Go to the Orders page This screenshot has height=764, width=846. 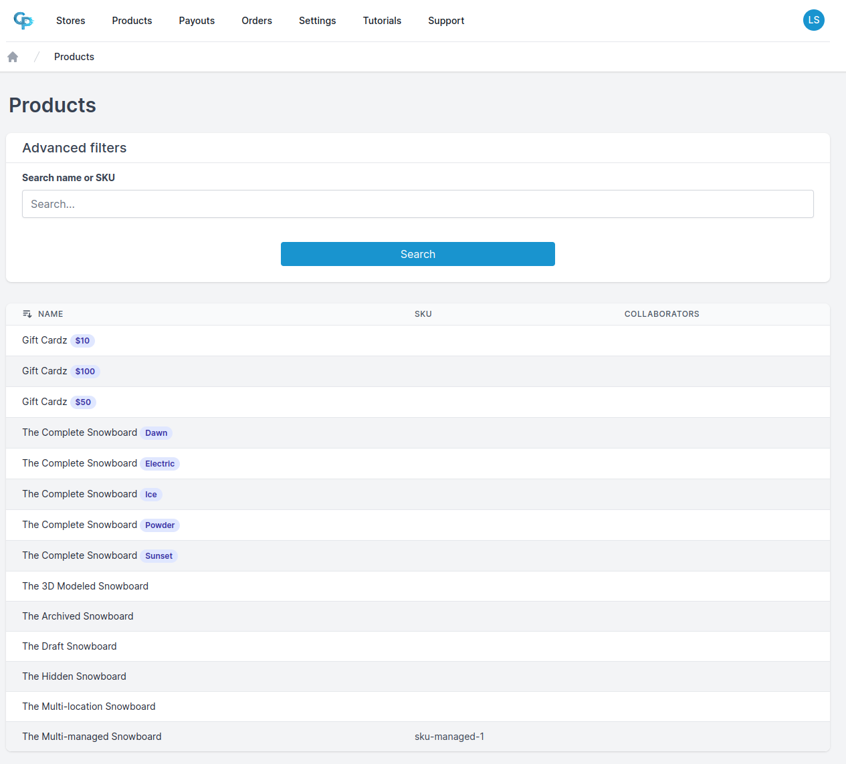point(257,21)
